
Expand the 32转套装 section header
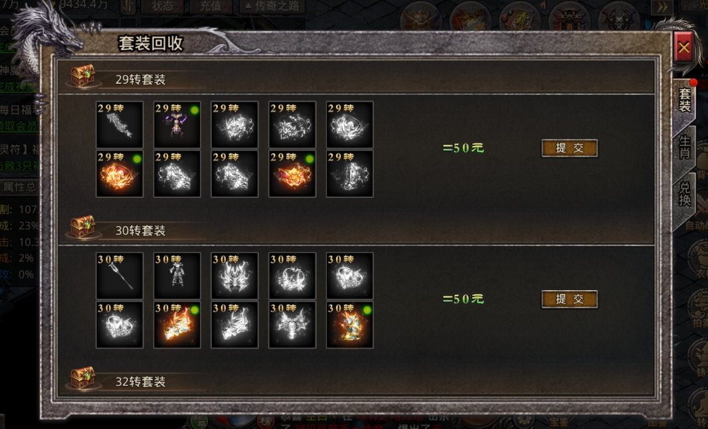(140, 382)
